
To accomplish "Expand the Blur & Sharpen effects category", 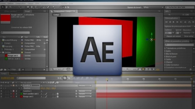I will click(165, 54).
